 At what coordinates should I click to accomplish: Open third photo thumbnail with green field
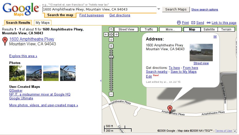pos(51,73)
